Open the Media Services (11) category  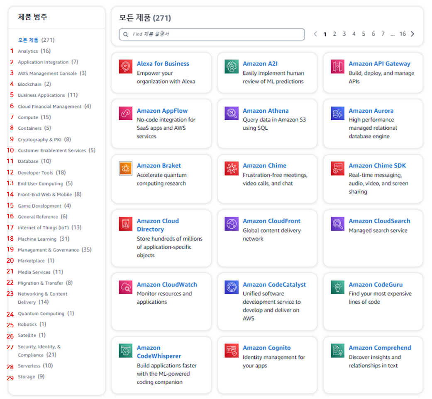coord(40,272)
